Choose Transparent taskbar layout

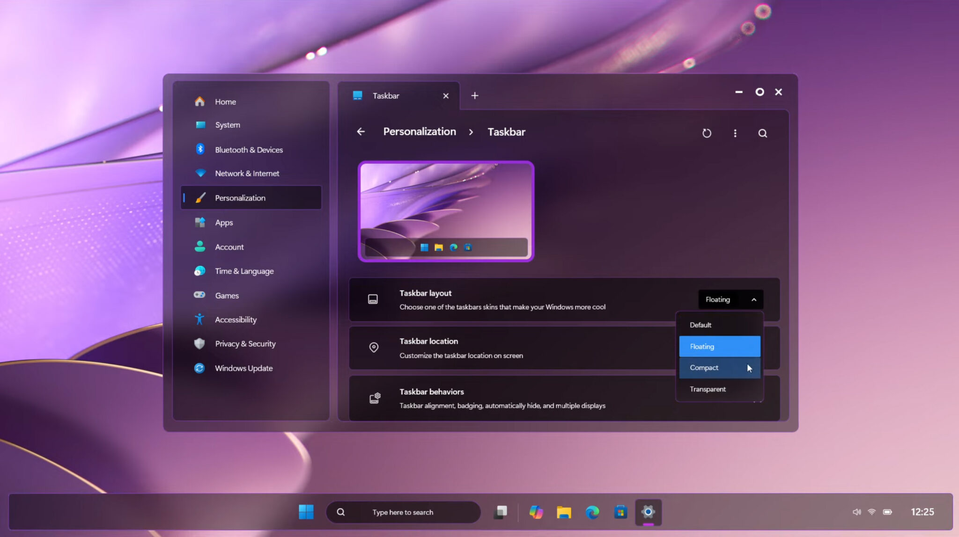click(708, 389)
